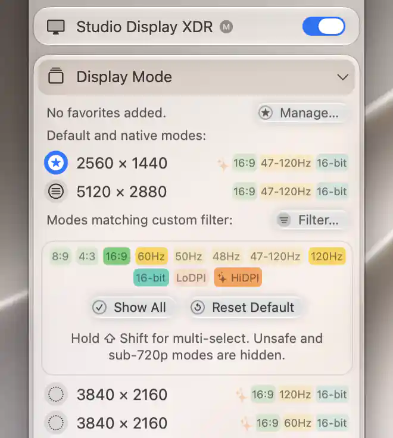Click the M badge next to Studio Display XDR
This screenshot has width=393, height=438.
[x=226, y=27]
